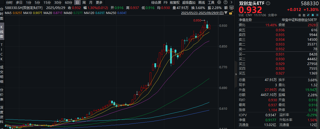The height and width of the screenshot is (129, 320).
Task: Open the chart settings gear icon
Action: click(219, 2)
